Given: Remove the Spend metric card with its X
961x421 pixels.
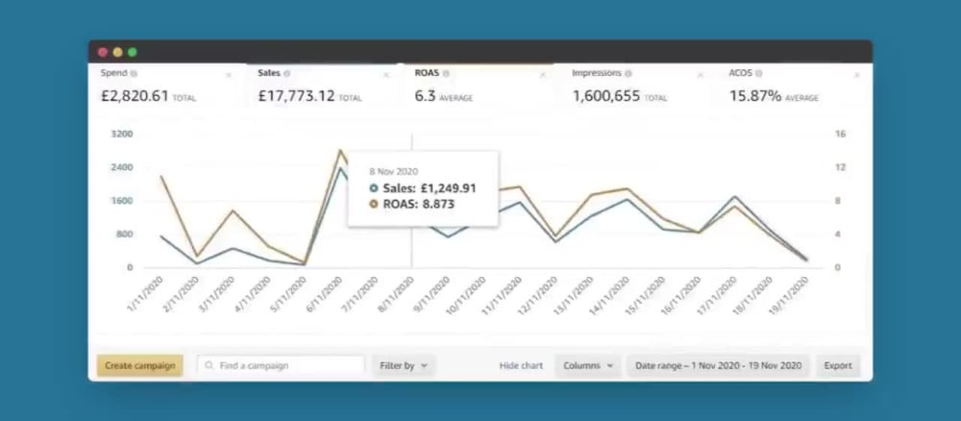Looking at the screenshot, I should pyautogui.click(x=229, y=75).
